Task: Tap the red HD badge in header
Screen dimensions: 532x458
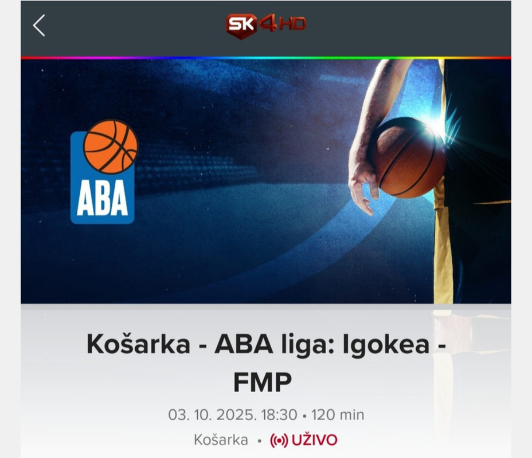Action: click(x=293, y=24)
